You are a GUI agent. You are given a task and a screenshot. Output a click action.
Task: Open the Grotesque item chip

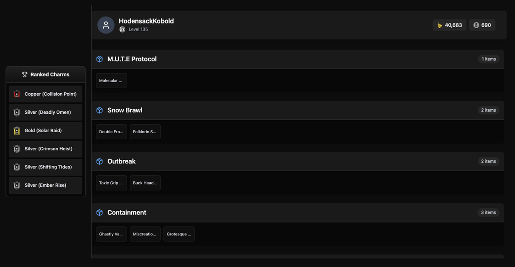(179, 234)
